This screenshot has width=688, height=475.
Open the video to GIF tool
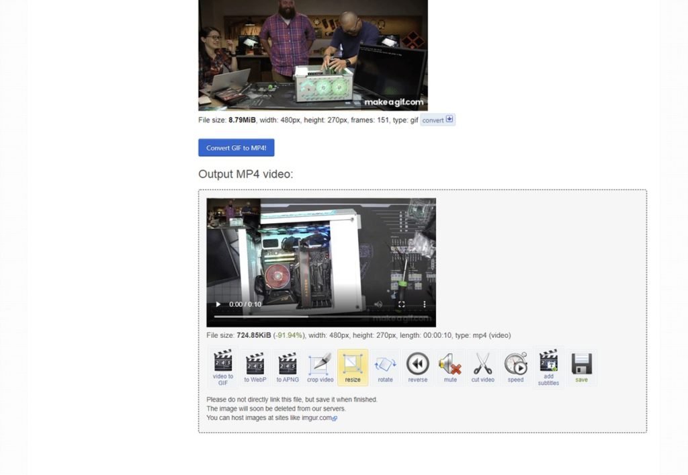point(222,368)
